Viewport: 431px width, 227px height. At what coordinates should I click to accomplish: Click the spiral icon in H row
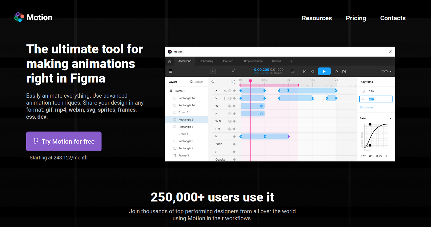tap(230, 114)
